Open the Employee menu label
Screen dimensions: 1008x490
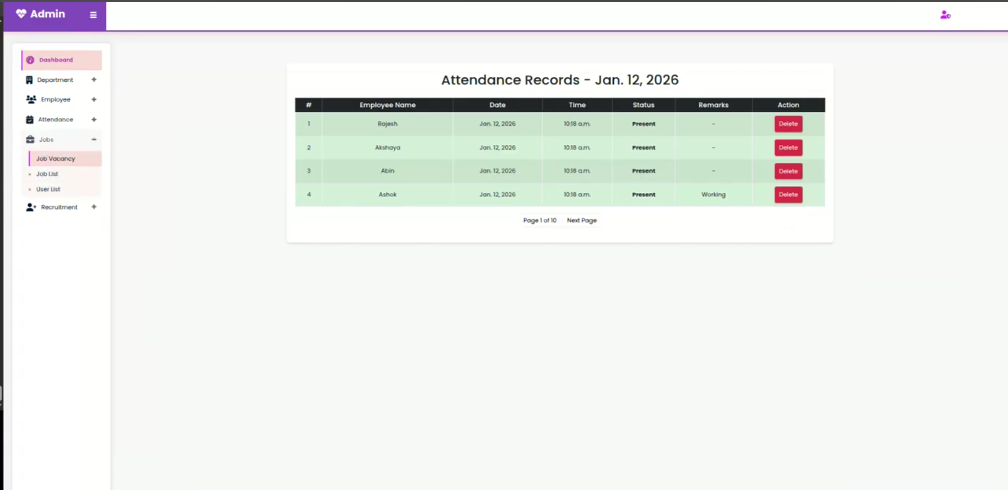[55, 99]
